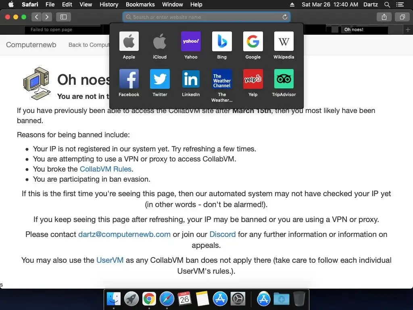Click the computer illustration image
This screenshot has width=413, height=310.
[37, 83]
